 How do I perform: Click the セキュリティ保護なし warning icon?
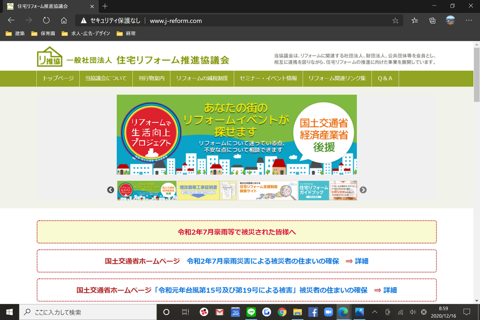pos(83,20)
